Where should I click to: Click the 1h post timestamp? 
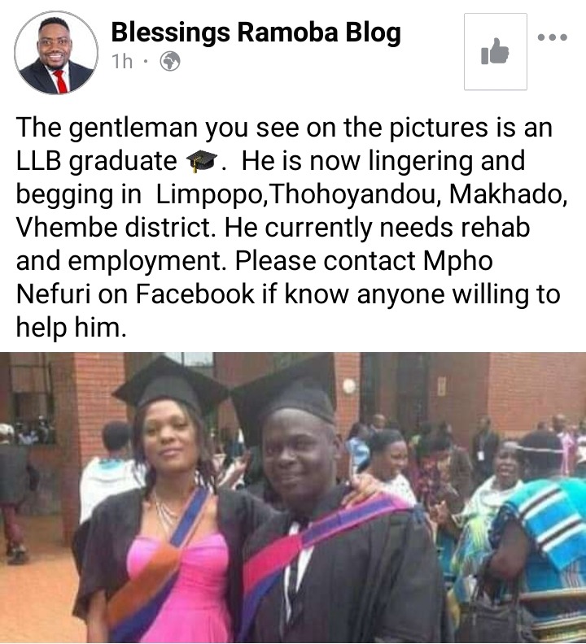coord(122,62)
